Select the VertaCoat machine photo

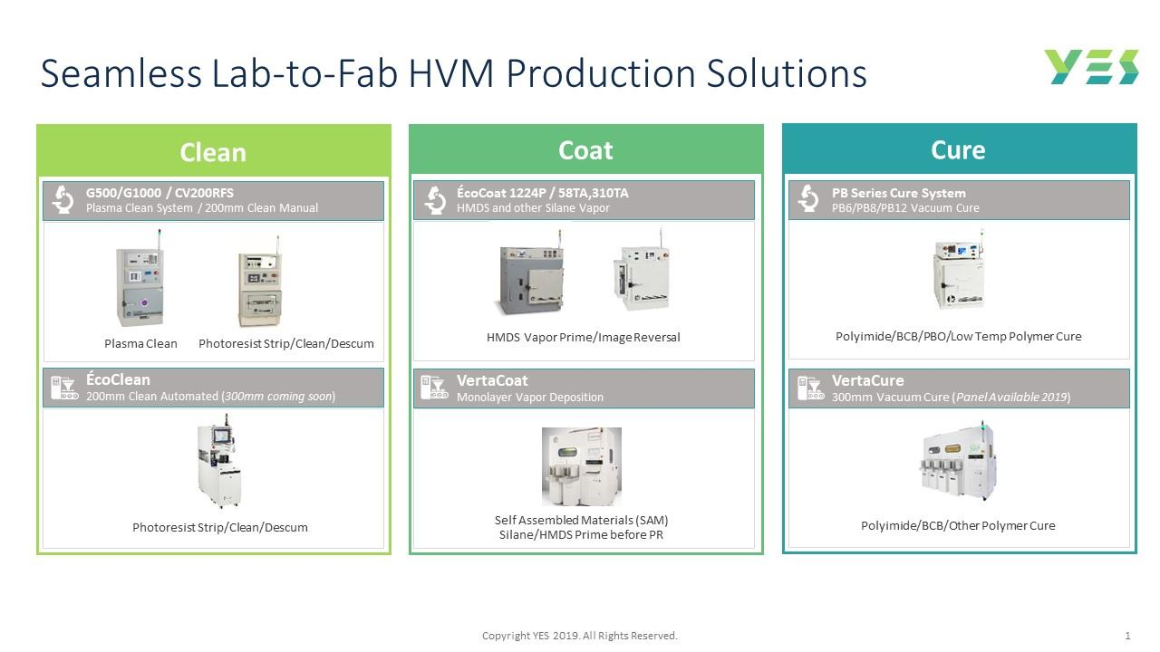582,467
